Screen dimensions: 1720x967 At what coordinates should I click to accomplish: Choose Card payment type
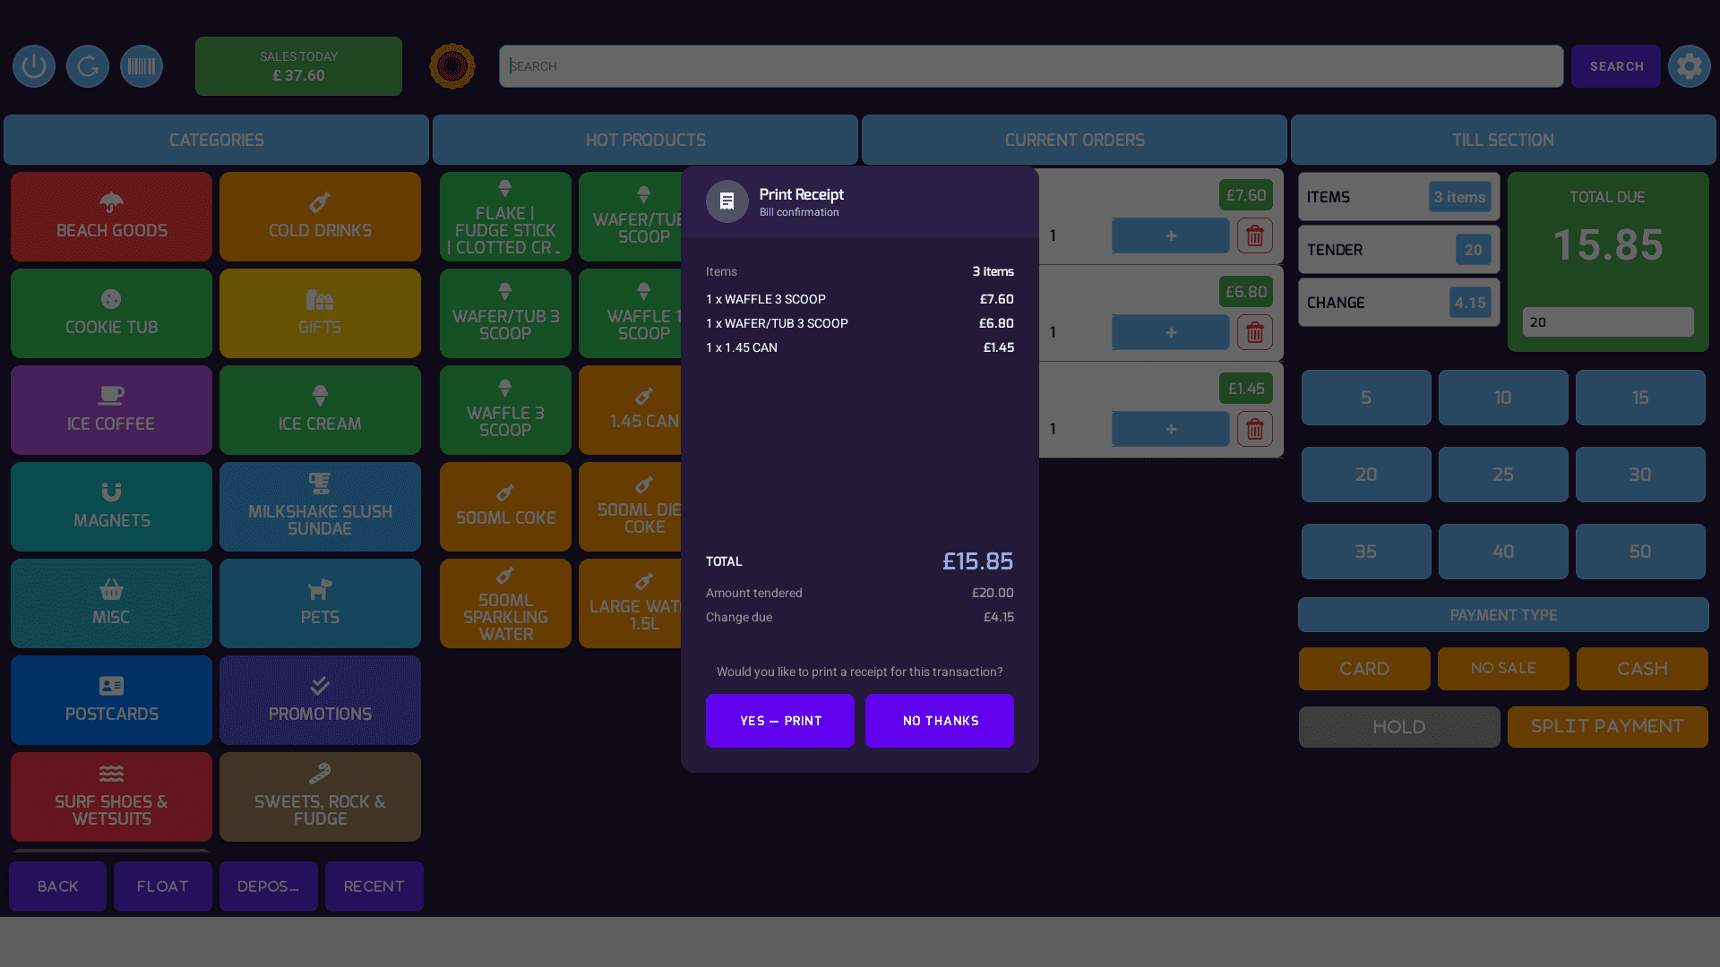click(x=1363, y=669)
